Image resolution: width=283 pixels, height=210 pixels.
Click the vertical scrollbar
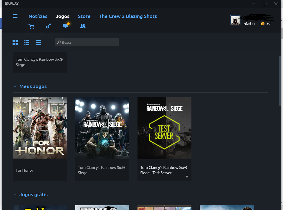tap(280, 81)
